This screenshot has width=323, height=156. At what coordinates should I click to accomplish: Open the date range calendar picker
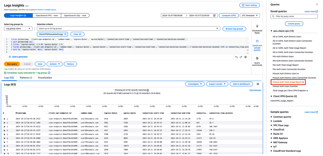(x=215, y=15)
